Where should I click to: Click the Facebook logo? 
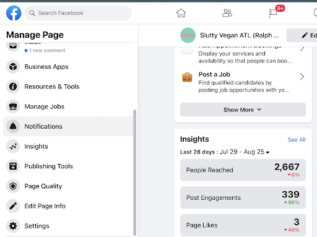pos(14,13)
